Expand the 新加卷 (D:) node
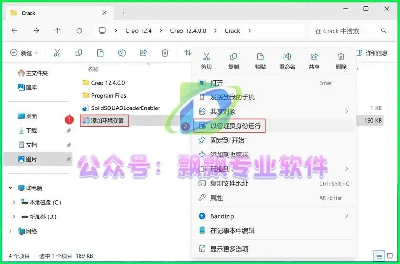The image size is (400, 264). pos(14,217)
